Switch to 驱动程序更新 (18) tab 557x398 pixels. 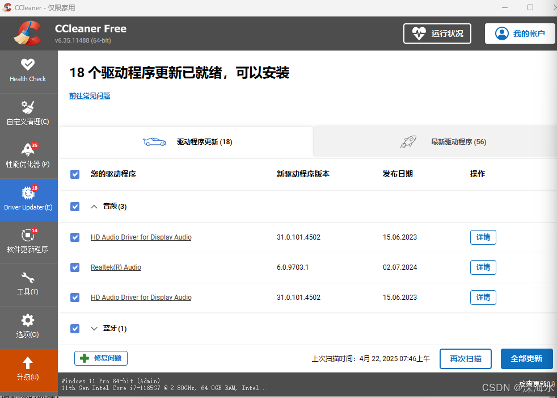pyautogui.click(x=186, y=142)
